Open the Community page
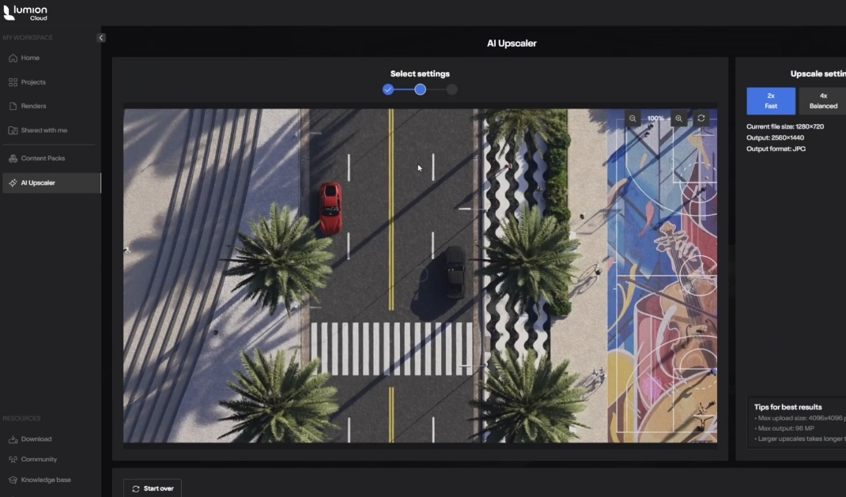846x497 pixels. point(39,459)
